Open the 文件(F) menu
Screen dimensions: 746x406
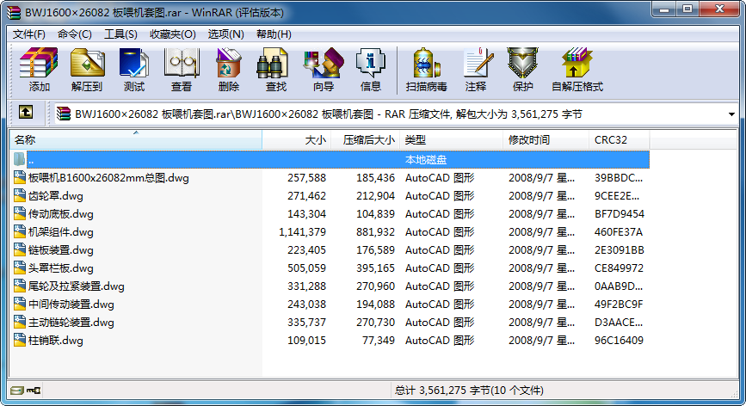(x=29, y=34)
